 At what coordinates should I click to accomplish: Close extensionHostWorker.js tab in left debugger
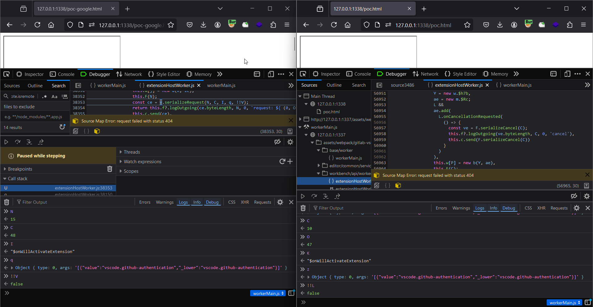point(199,85)
